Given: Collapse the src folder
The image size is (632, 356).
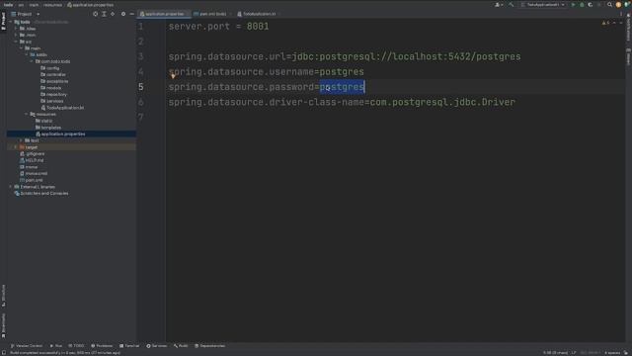Looking at the screenshot, I should pos(16,42).
